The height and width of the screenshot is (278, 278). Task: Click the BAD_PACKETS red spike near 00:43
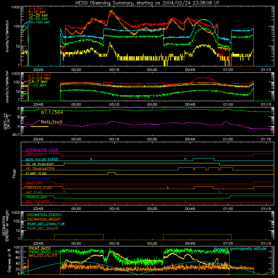point(185,202)
